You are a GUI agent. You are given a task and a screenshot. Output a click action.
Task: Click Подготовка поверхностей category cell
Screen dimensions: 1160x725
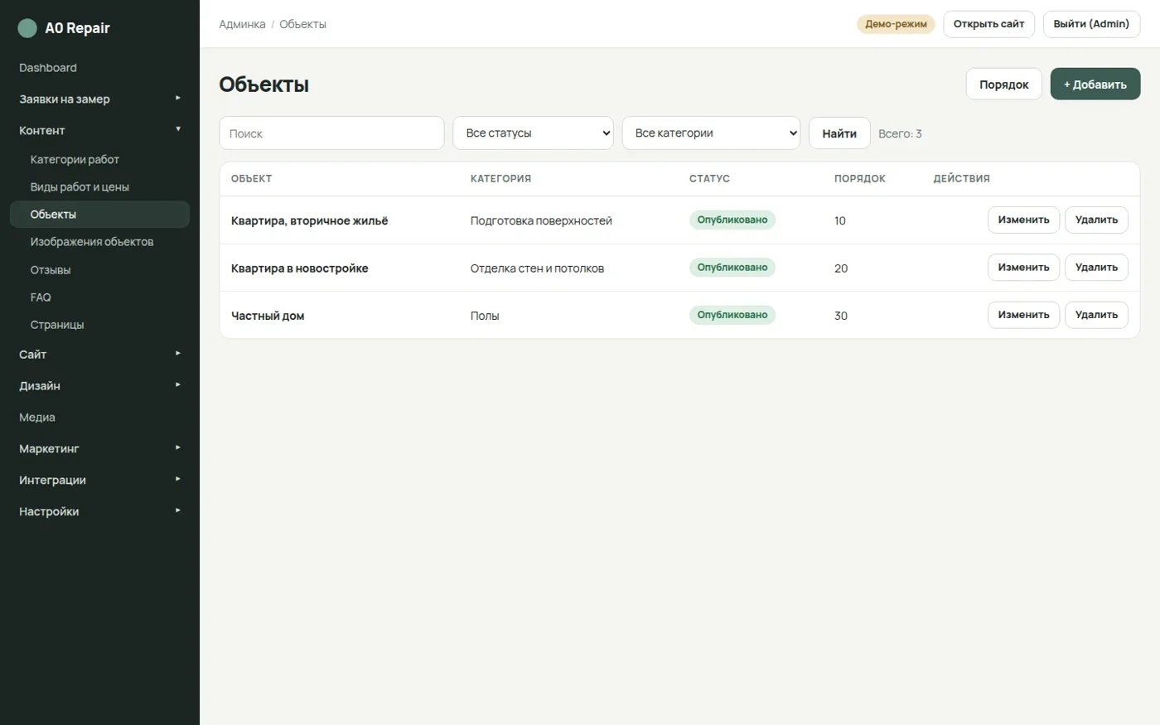[541, 221]
